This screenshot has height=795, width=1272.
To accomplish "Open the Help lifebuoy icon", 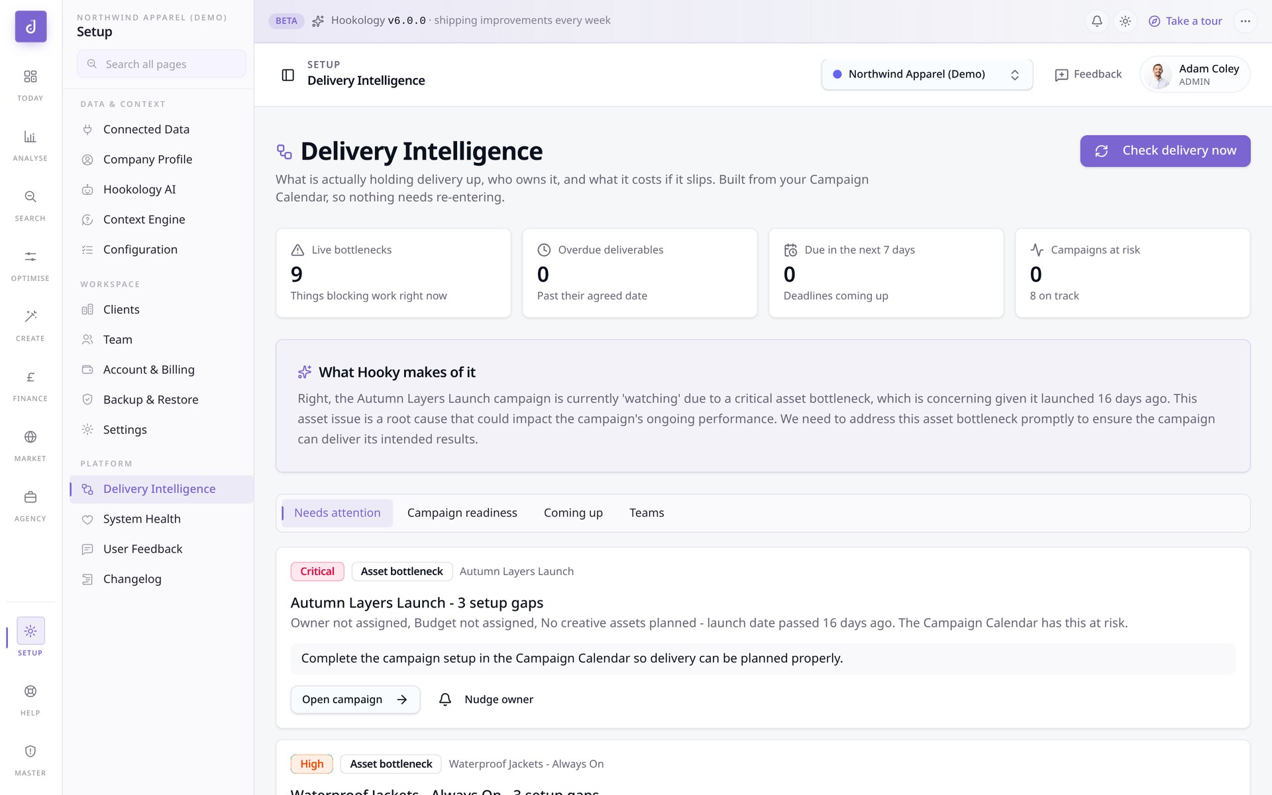I will click(x=30, y=691).
